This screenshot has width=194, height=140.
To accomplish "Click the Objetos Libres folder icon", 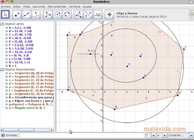I will (2, 24).
